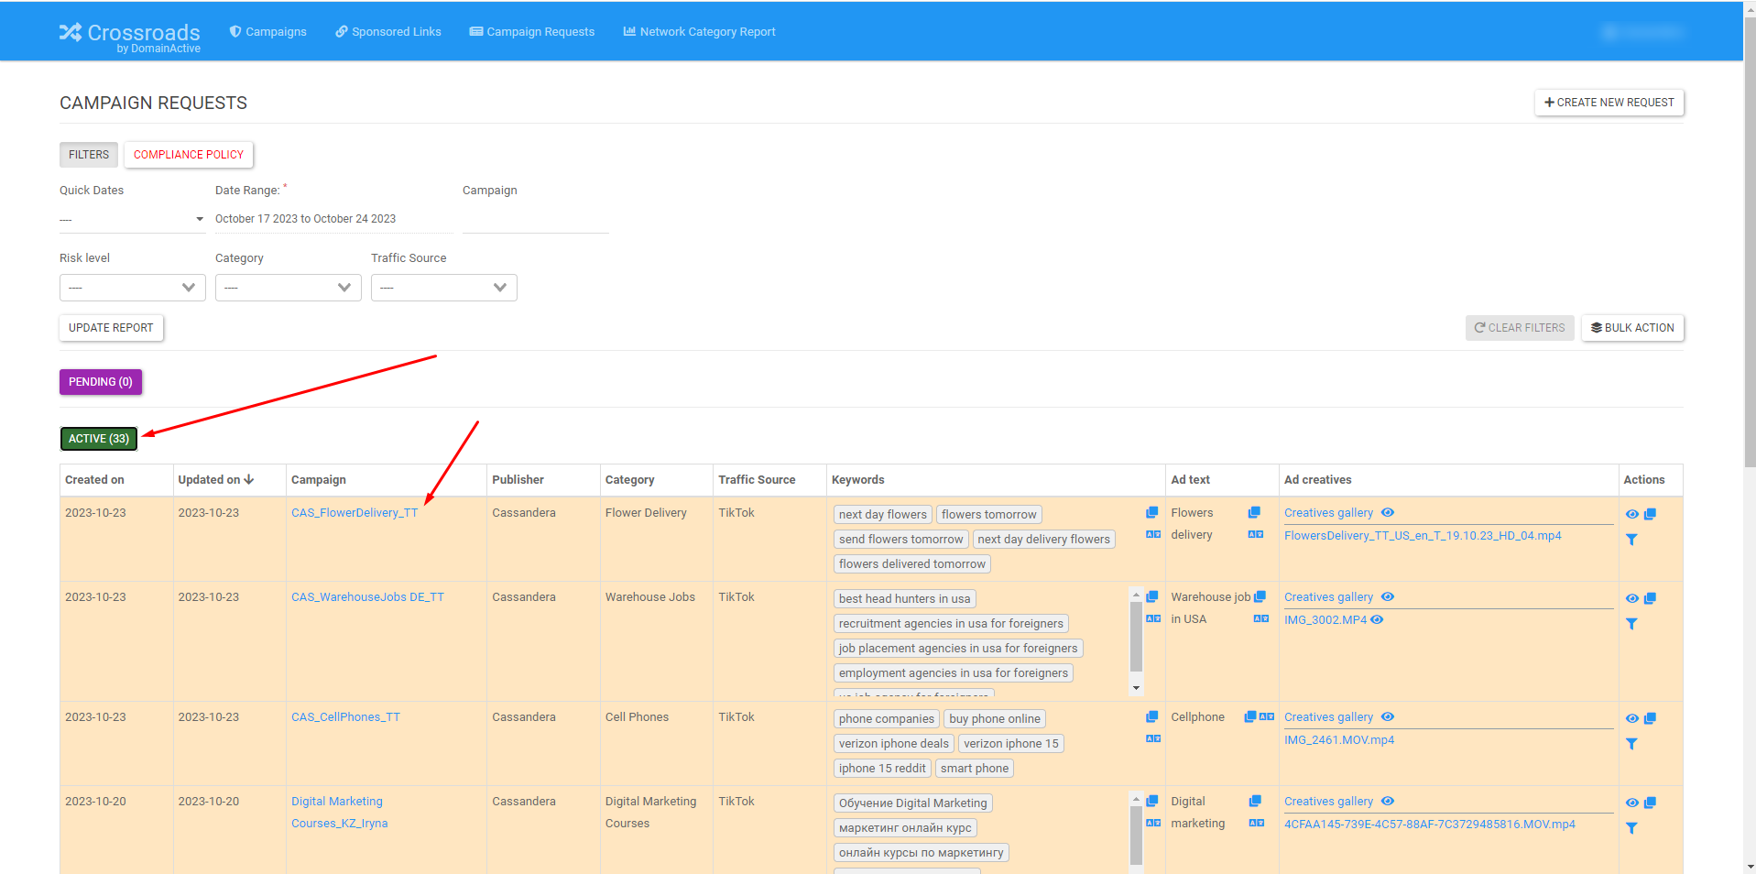This screenshot has width=1756, height=874.
Task: Switch to the FILTERS tab
Action: point(89,155)
